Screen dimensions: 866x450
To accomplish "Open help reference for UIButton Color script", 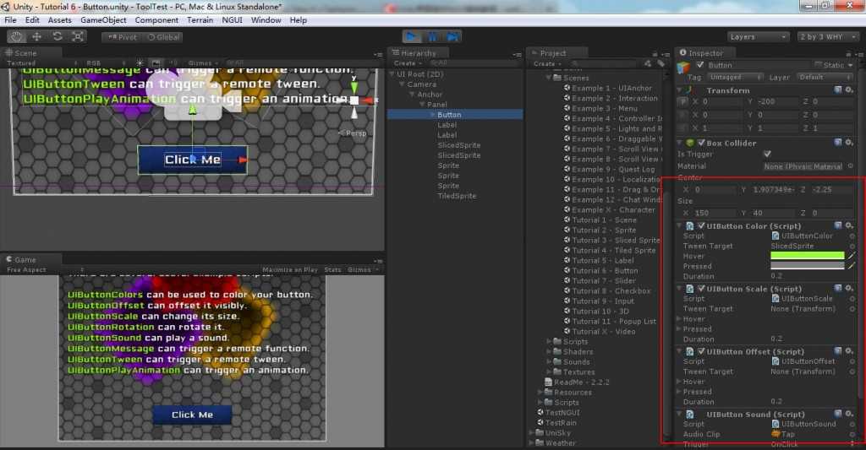I will tap(838, 225).
